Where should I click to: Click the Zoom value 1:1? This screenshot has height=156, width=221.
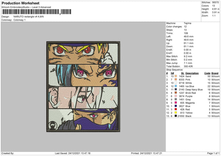[x=214, y=16]
